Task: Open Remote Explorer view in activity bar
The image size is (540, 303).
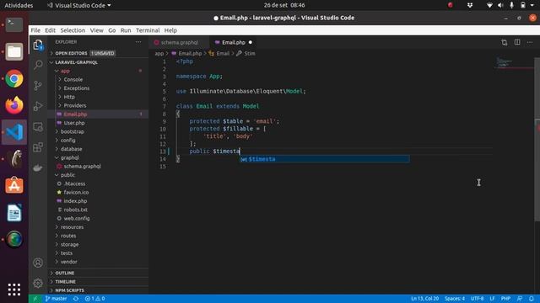Action: pos(38,127)
